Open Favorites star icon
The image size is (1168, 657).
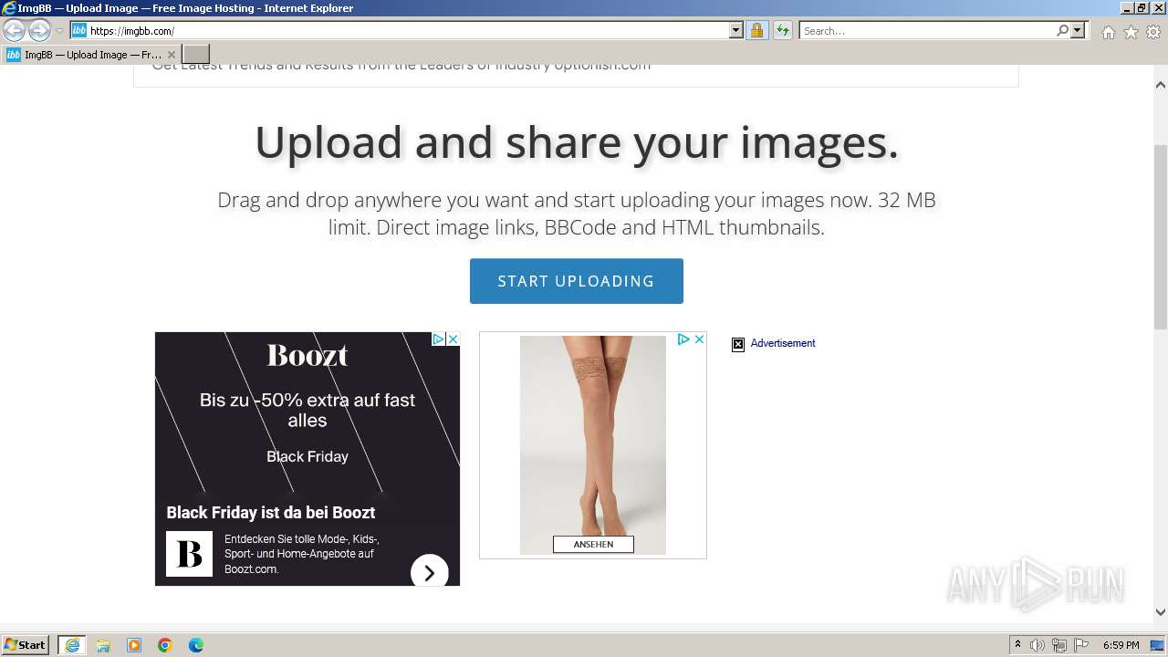tap(1131, 32)
